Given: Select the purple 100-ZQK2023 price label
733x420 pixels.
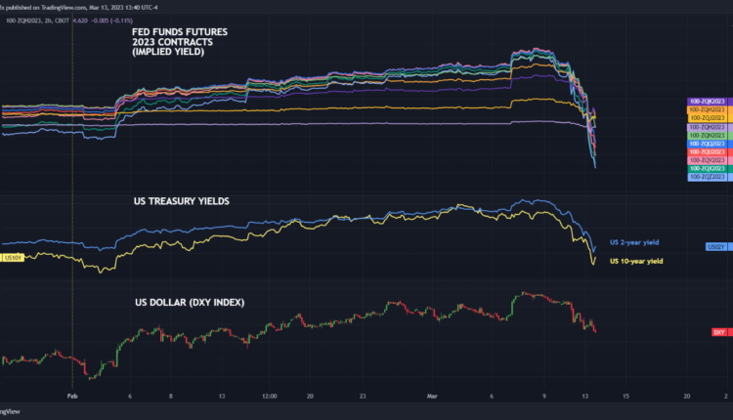Looking at the screenshot, I should point(707,102).
